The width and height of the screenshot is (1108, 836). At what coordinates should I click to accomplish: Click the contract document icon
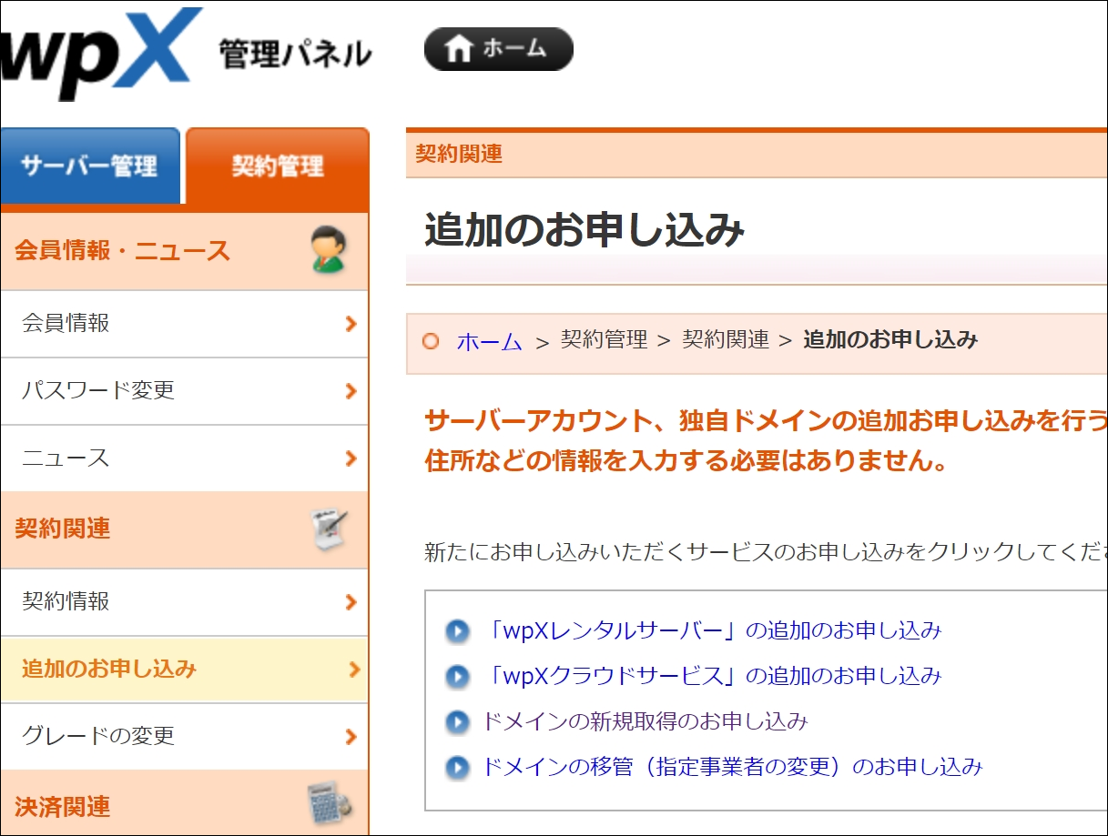pos(329,529)
